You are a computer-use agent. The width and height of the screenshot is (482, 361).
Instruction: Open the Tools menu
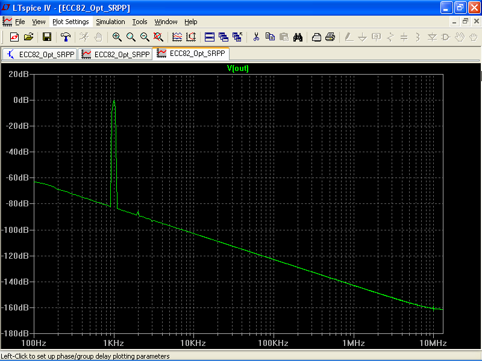click(x=140, y=22)
